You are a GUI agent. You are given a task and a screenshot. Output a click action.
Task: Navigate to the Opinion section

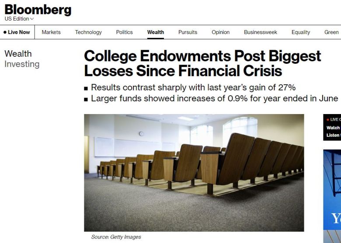[x=220, y=32]
